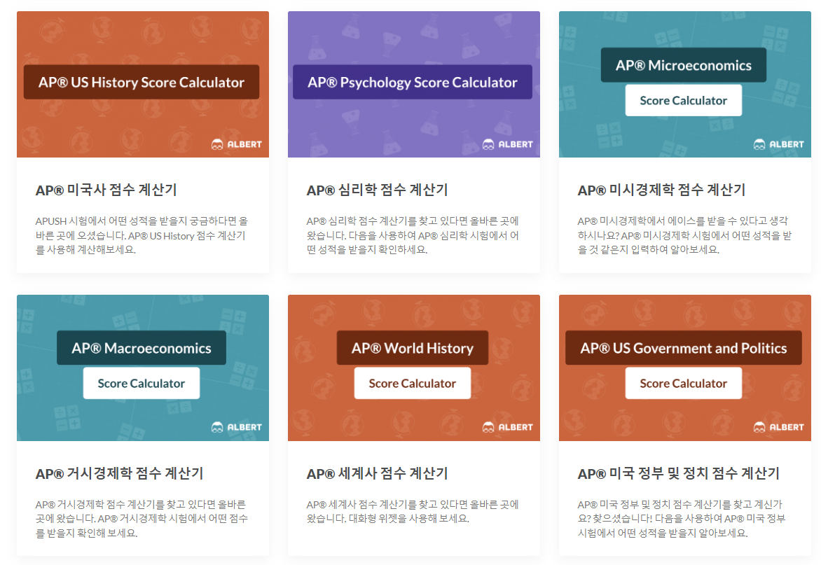Click the AP® 심리학 점수 계산기 heading
This screenshot has height=565, width=821.
[378, 190]
